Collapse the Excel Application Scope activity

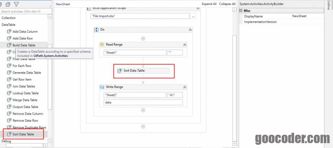pos(198,8)
